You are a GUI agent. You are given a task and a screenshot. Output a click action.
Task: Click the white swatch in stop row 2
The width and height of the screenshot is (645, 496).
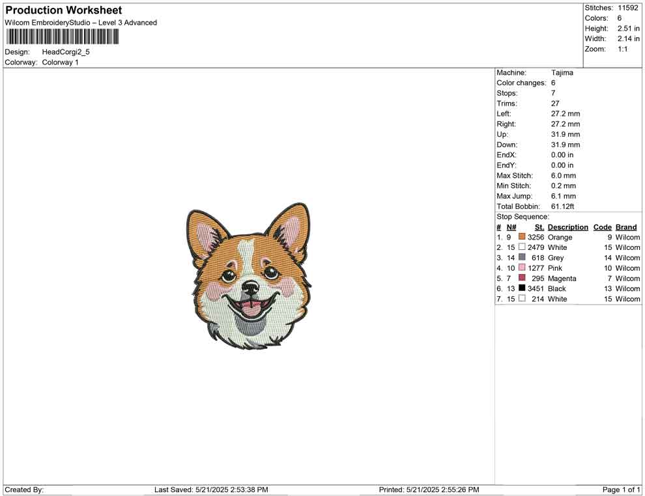pyautogui.click(x=522, y=247)
